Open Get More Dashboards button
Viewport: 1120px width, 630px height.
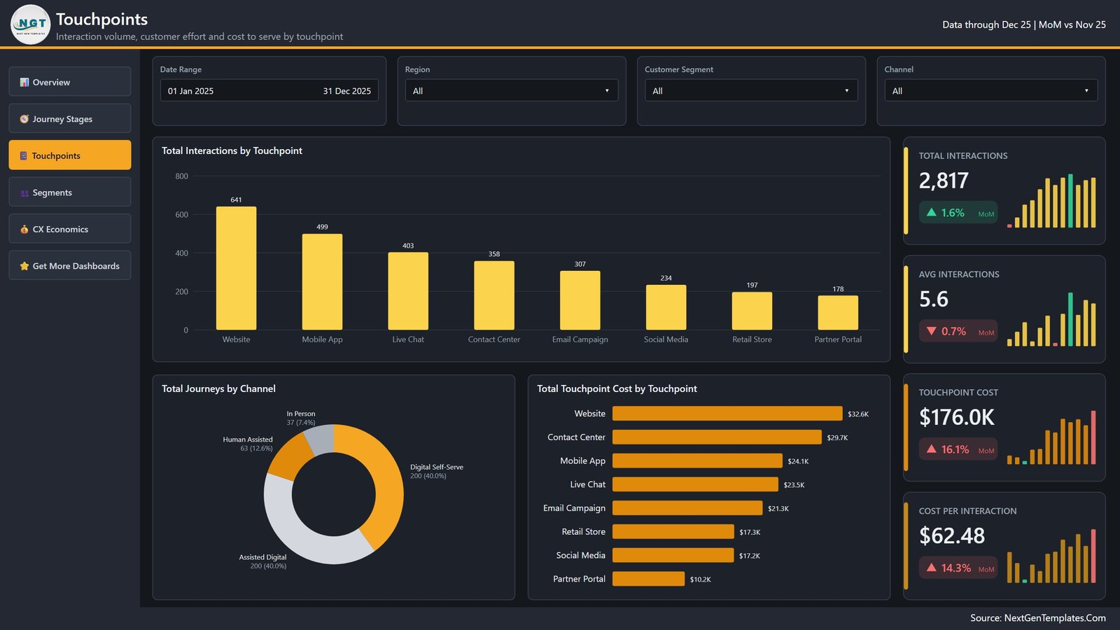tap(70, 265)
